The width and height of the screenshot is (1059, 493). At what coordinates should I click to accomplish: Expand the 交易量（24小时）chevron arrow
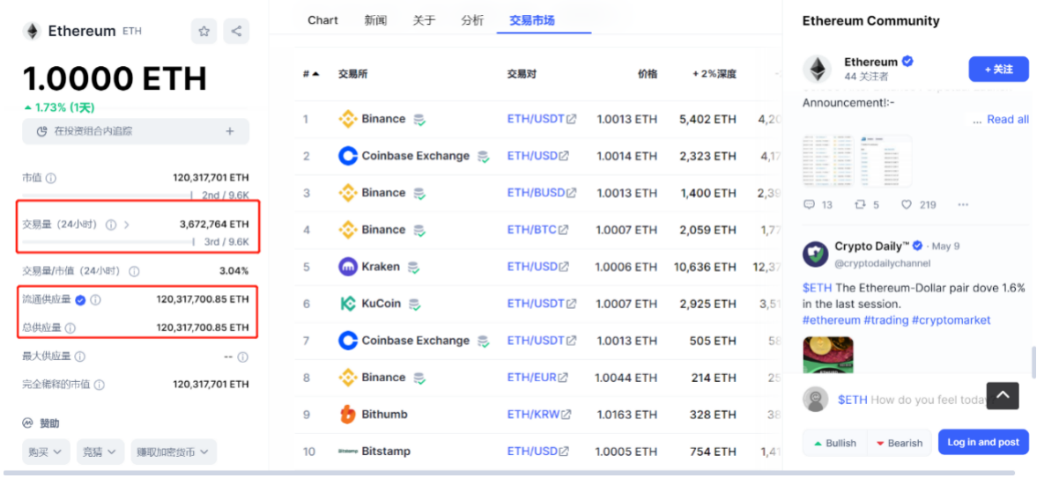point(127,224)
